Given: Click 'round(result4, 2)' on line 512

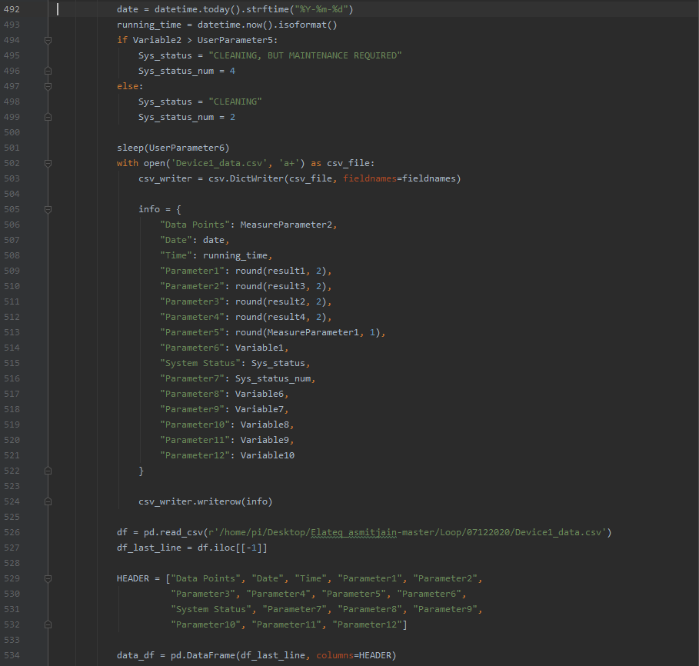Looking at the screenshot, I should [x=281, y=317].
